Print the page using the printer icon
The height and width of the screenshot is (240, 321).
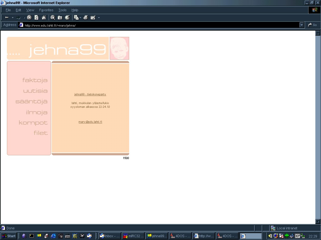pyautogui.click(x=86, y=17)
